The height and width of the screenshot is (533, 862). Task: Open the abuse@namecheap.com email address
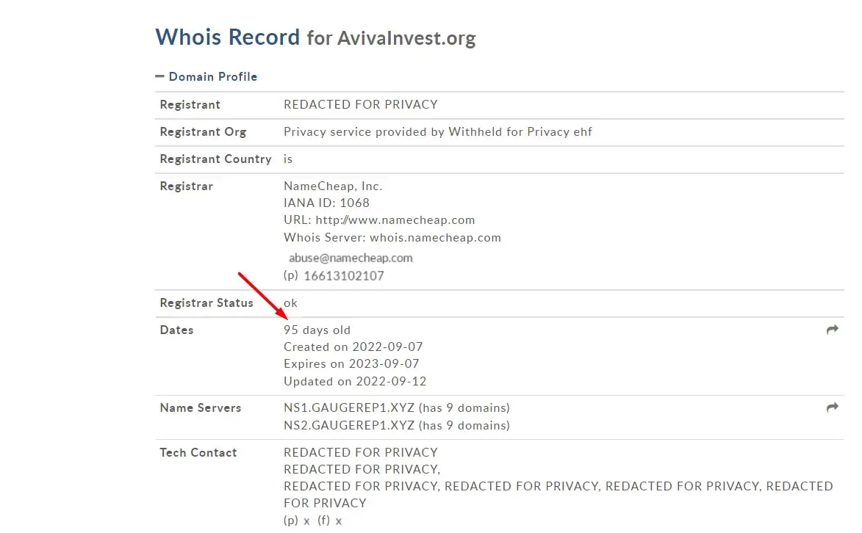pyautogui.click(x=351, y=258)
